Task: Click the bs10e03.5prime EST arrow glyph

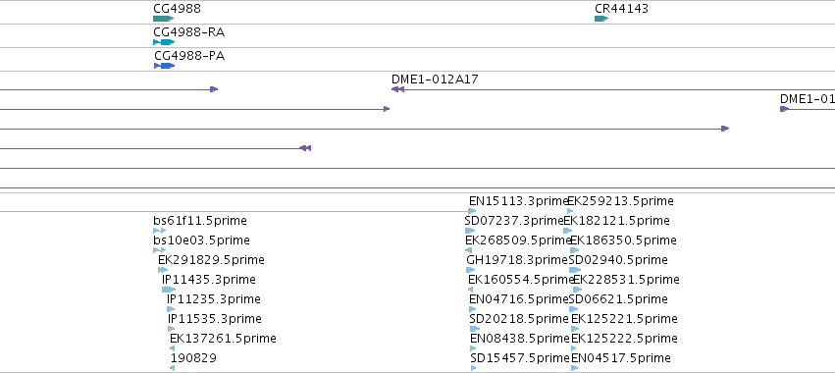Action: tap(159, 250)
